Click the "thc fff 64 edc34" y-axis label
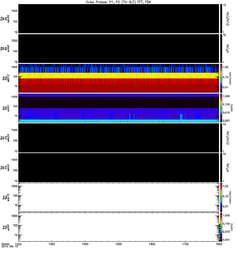 pyautogui.click(x=5, y=138)
